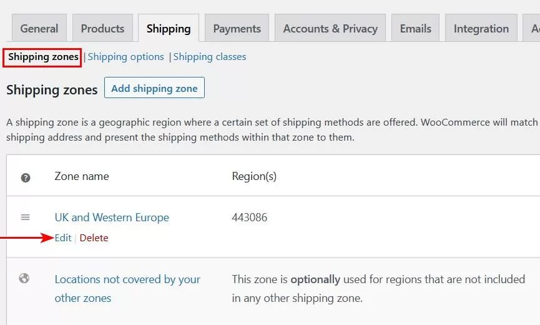Open the UK and Western Europe zone
Image resolution: width=540 pixels, height=325 pixels.
[112, 217]
